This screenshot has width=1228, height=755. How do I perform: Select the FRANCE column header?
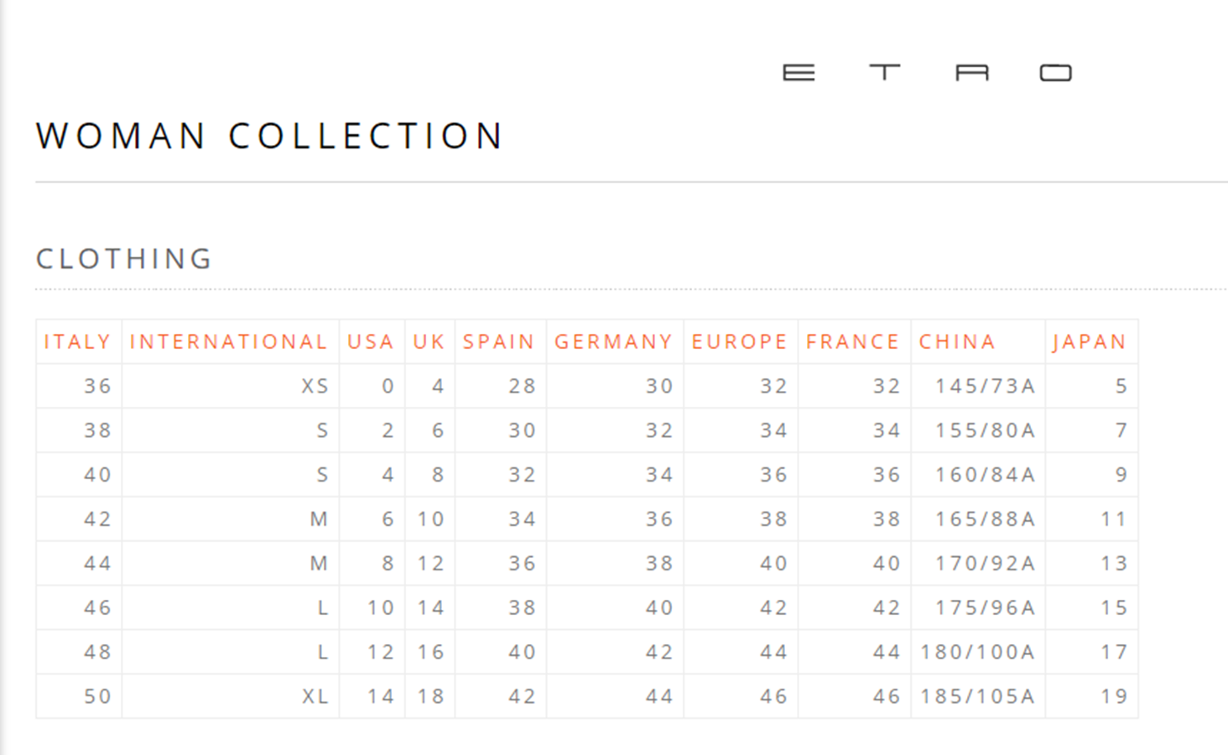[853, 342]
